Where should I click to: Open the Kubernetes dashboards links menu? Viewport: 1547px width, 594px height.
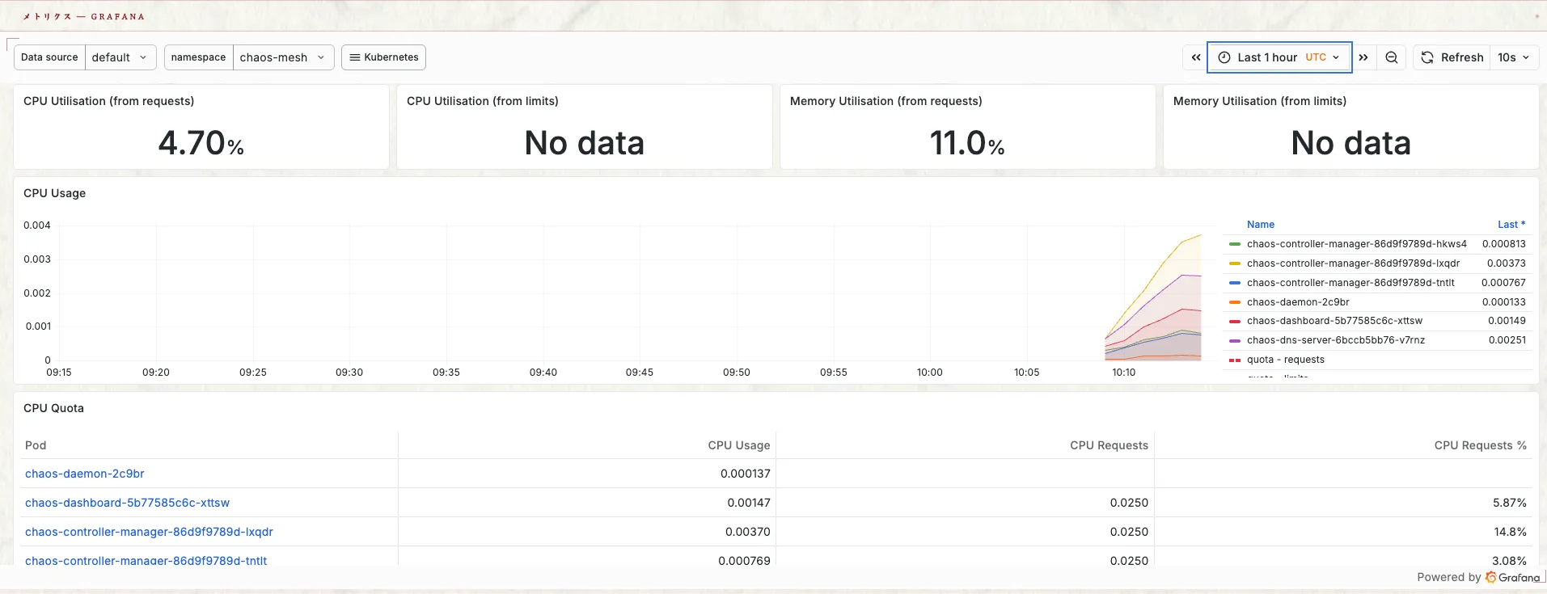pyautogui.click(x=383, y=57)
